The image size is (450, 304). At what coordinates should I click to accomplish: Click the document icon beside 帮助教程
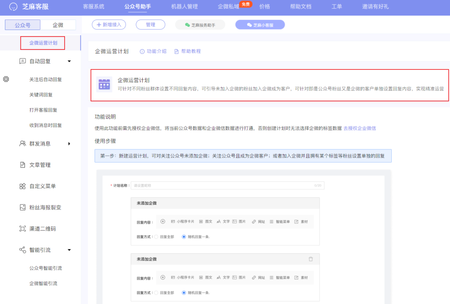click(x=177, y=51)
